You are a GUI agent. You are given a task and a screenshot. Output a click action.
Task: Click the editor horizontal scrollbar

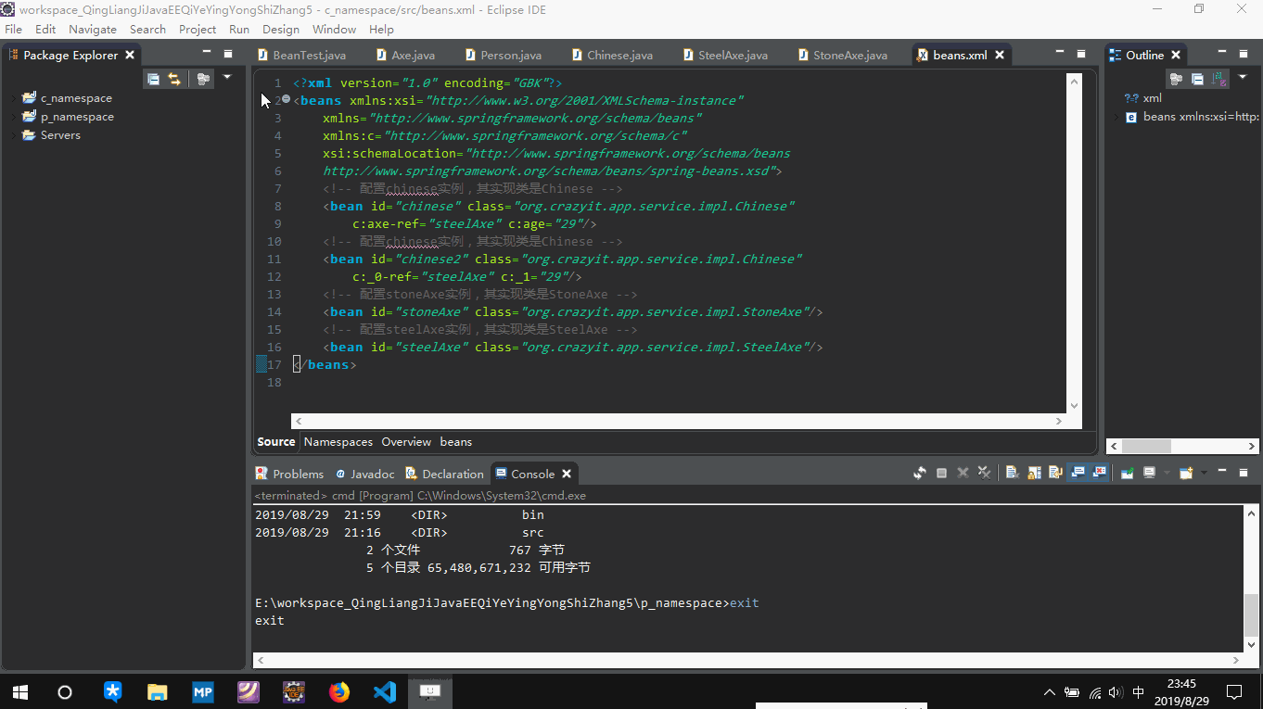[x=677, y=422]
